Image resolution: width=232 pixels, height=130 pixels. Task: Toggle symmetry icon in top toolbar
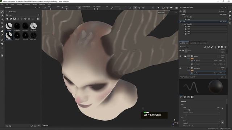(135, 8)
